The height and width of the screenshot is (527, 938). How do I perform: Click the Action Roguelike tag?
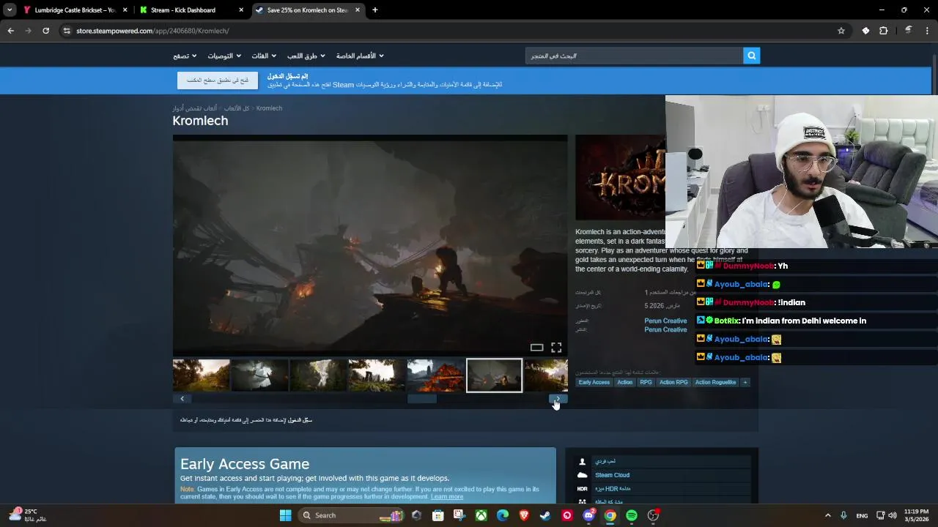(x=715, y=382)
